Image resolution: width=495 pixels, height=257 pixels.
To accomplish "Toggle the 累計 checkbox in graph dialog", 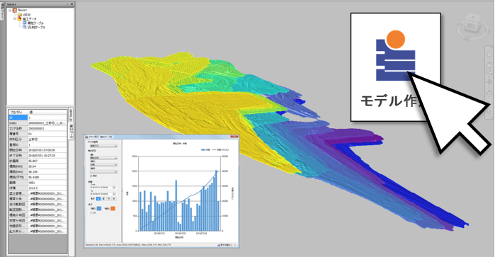I will [x=91, y=176].
